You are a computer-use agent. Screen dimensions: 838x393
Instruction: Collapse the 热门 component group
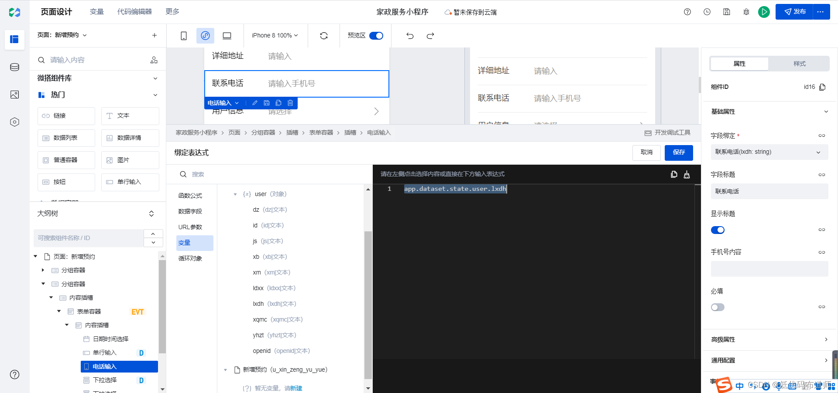point(155,95)
